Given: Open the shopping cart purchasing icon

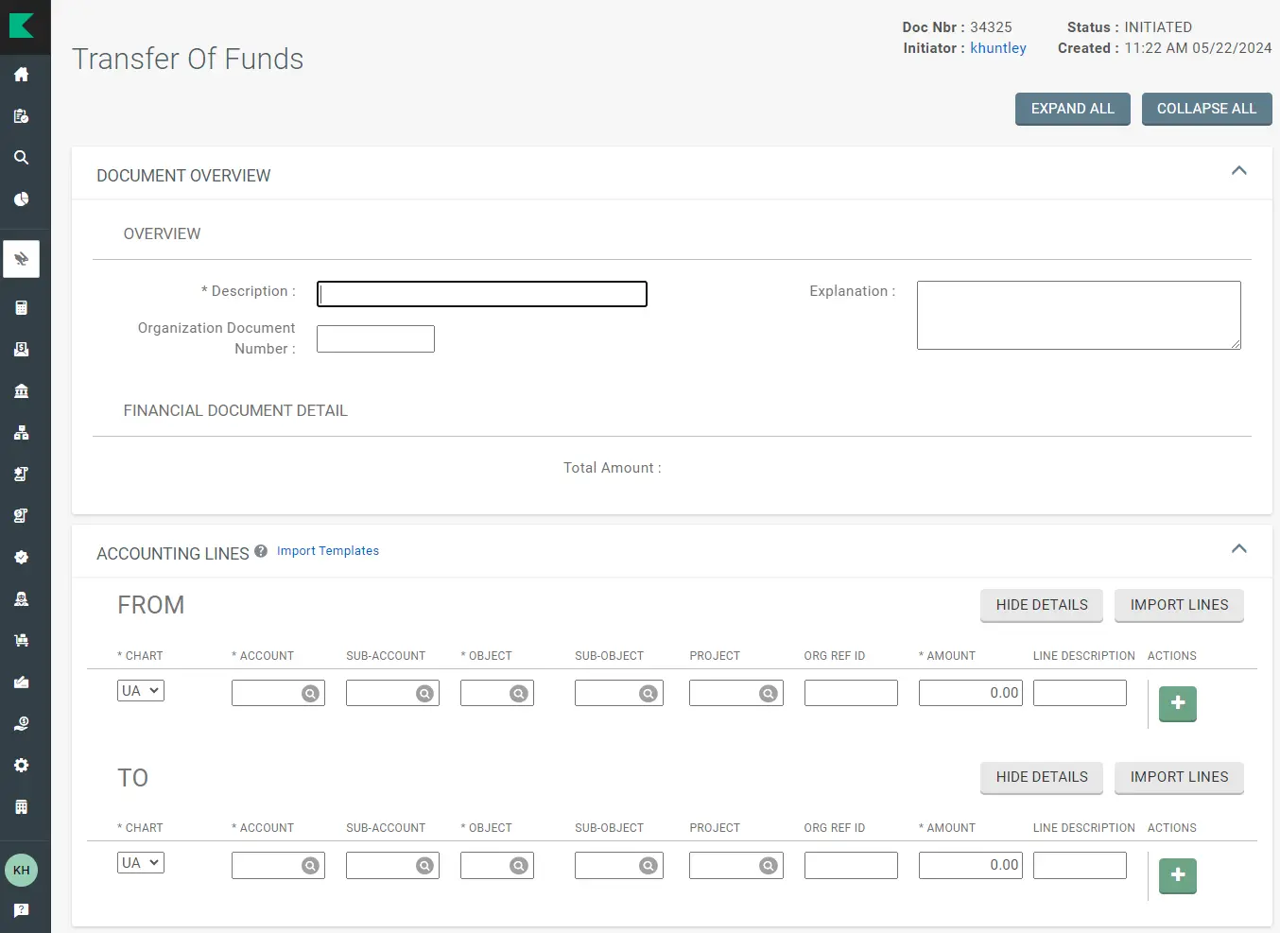Looking at the screenshot, I should (21, 641).
